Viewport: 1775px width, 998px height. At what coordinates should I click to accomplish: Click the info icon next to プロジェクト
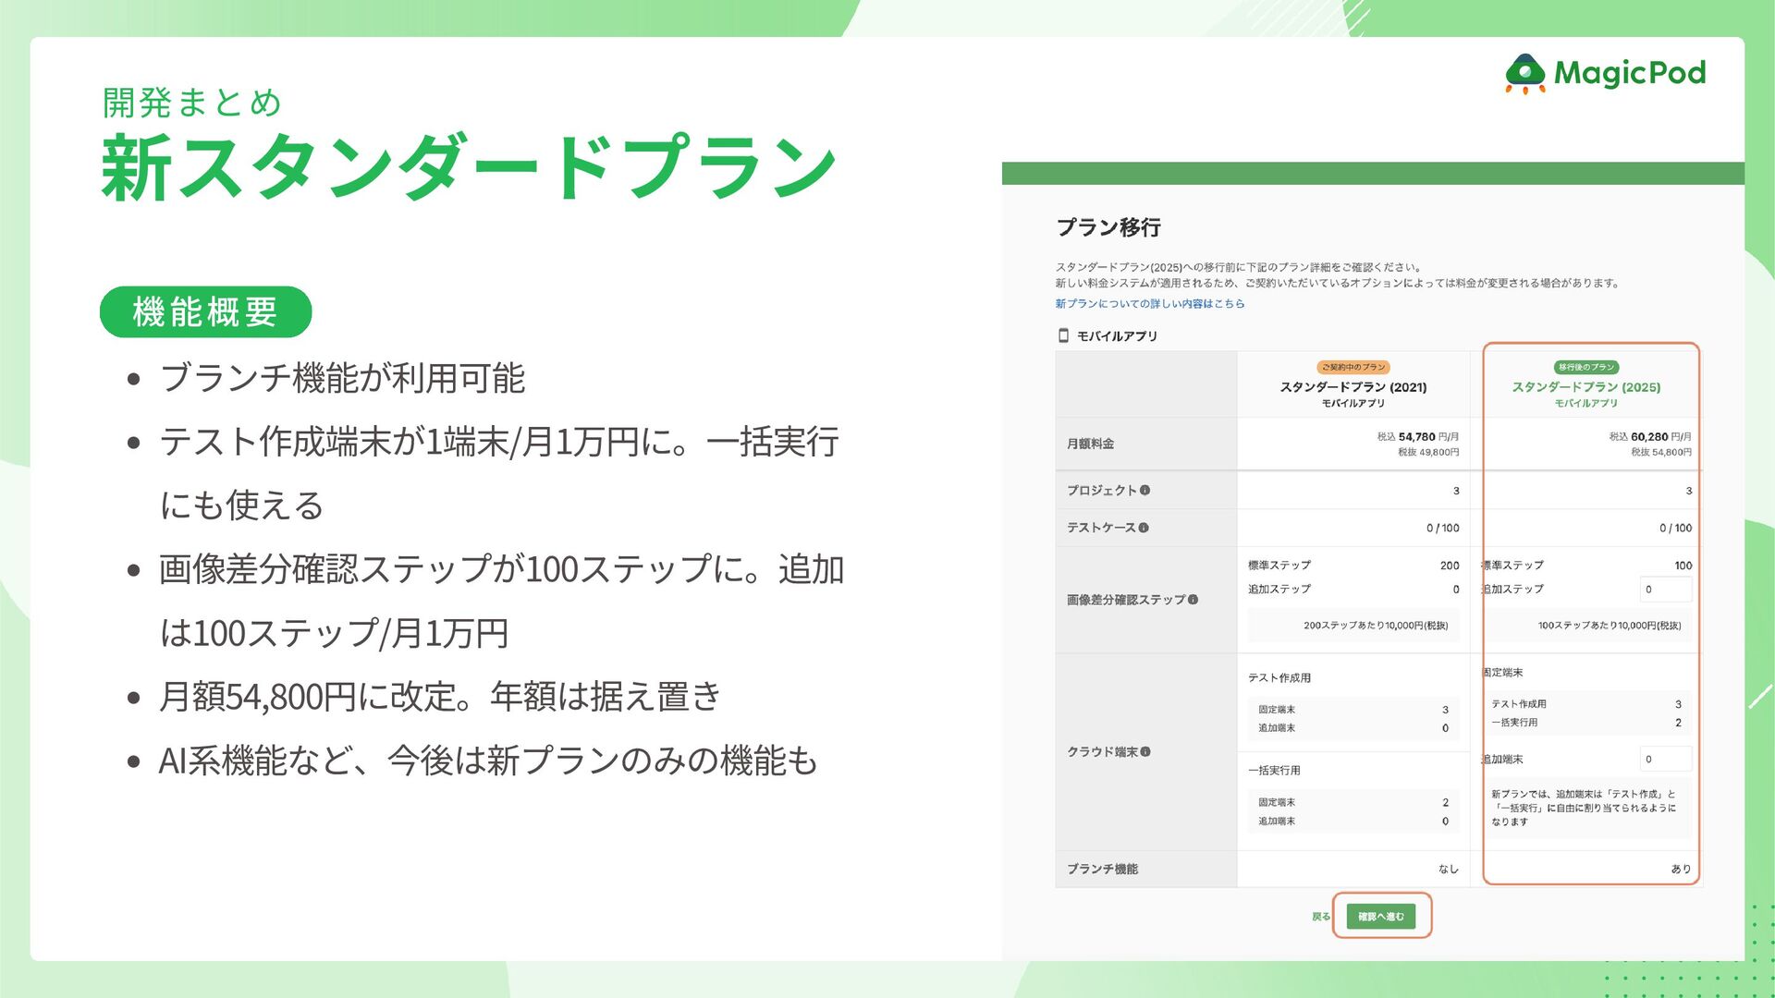(1145, 491)
